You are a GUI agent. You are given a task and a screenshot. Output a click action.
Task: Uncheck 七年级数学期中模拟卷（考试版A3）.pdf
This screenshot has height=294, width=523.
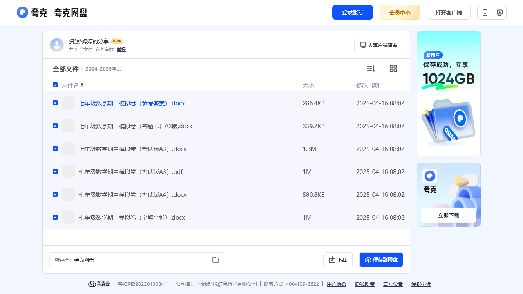(55, 171)
